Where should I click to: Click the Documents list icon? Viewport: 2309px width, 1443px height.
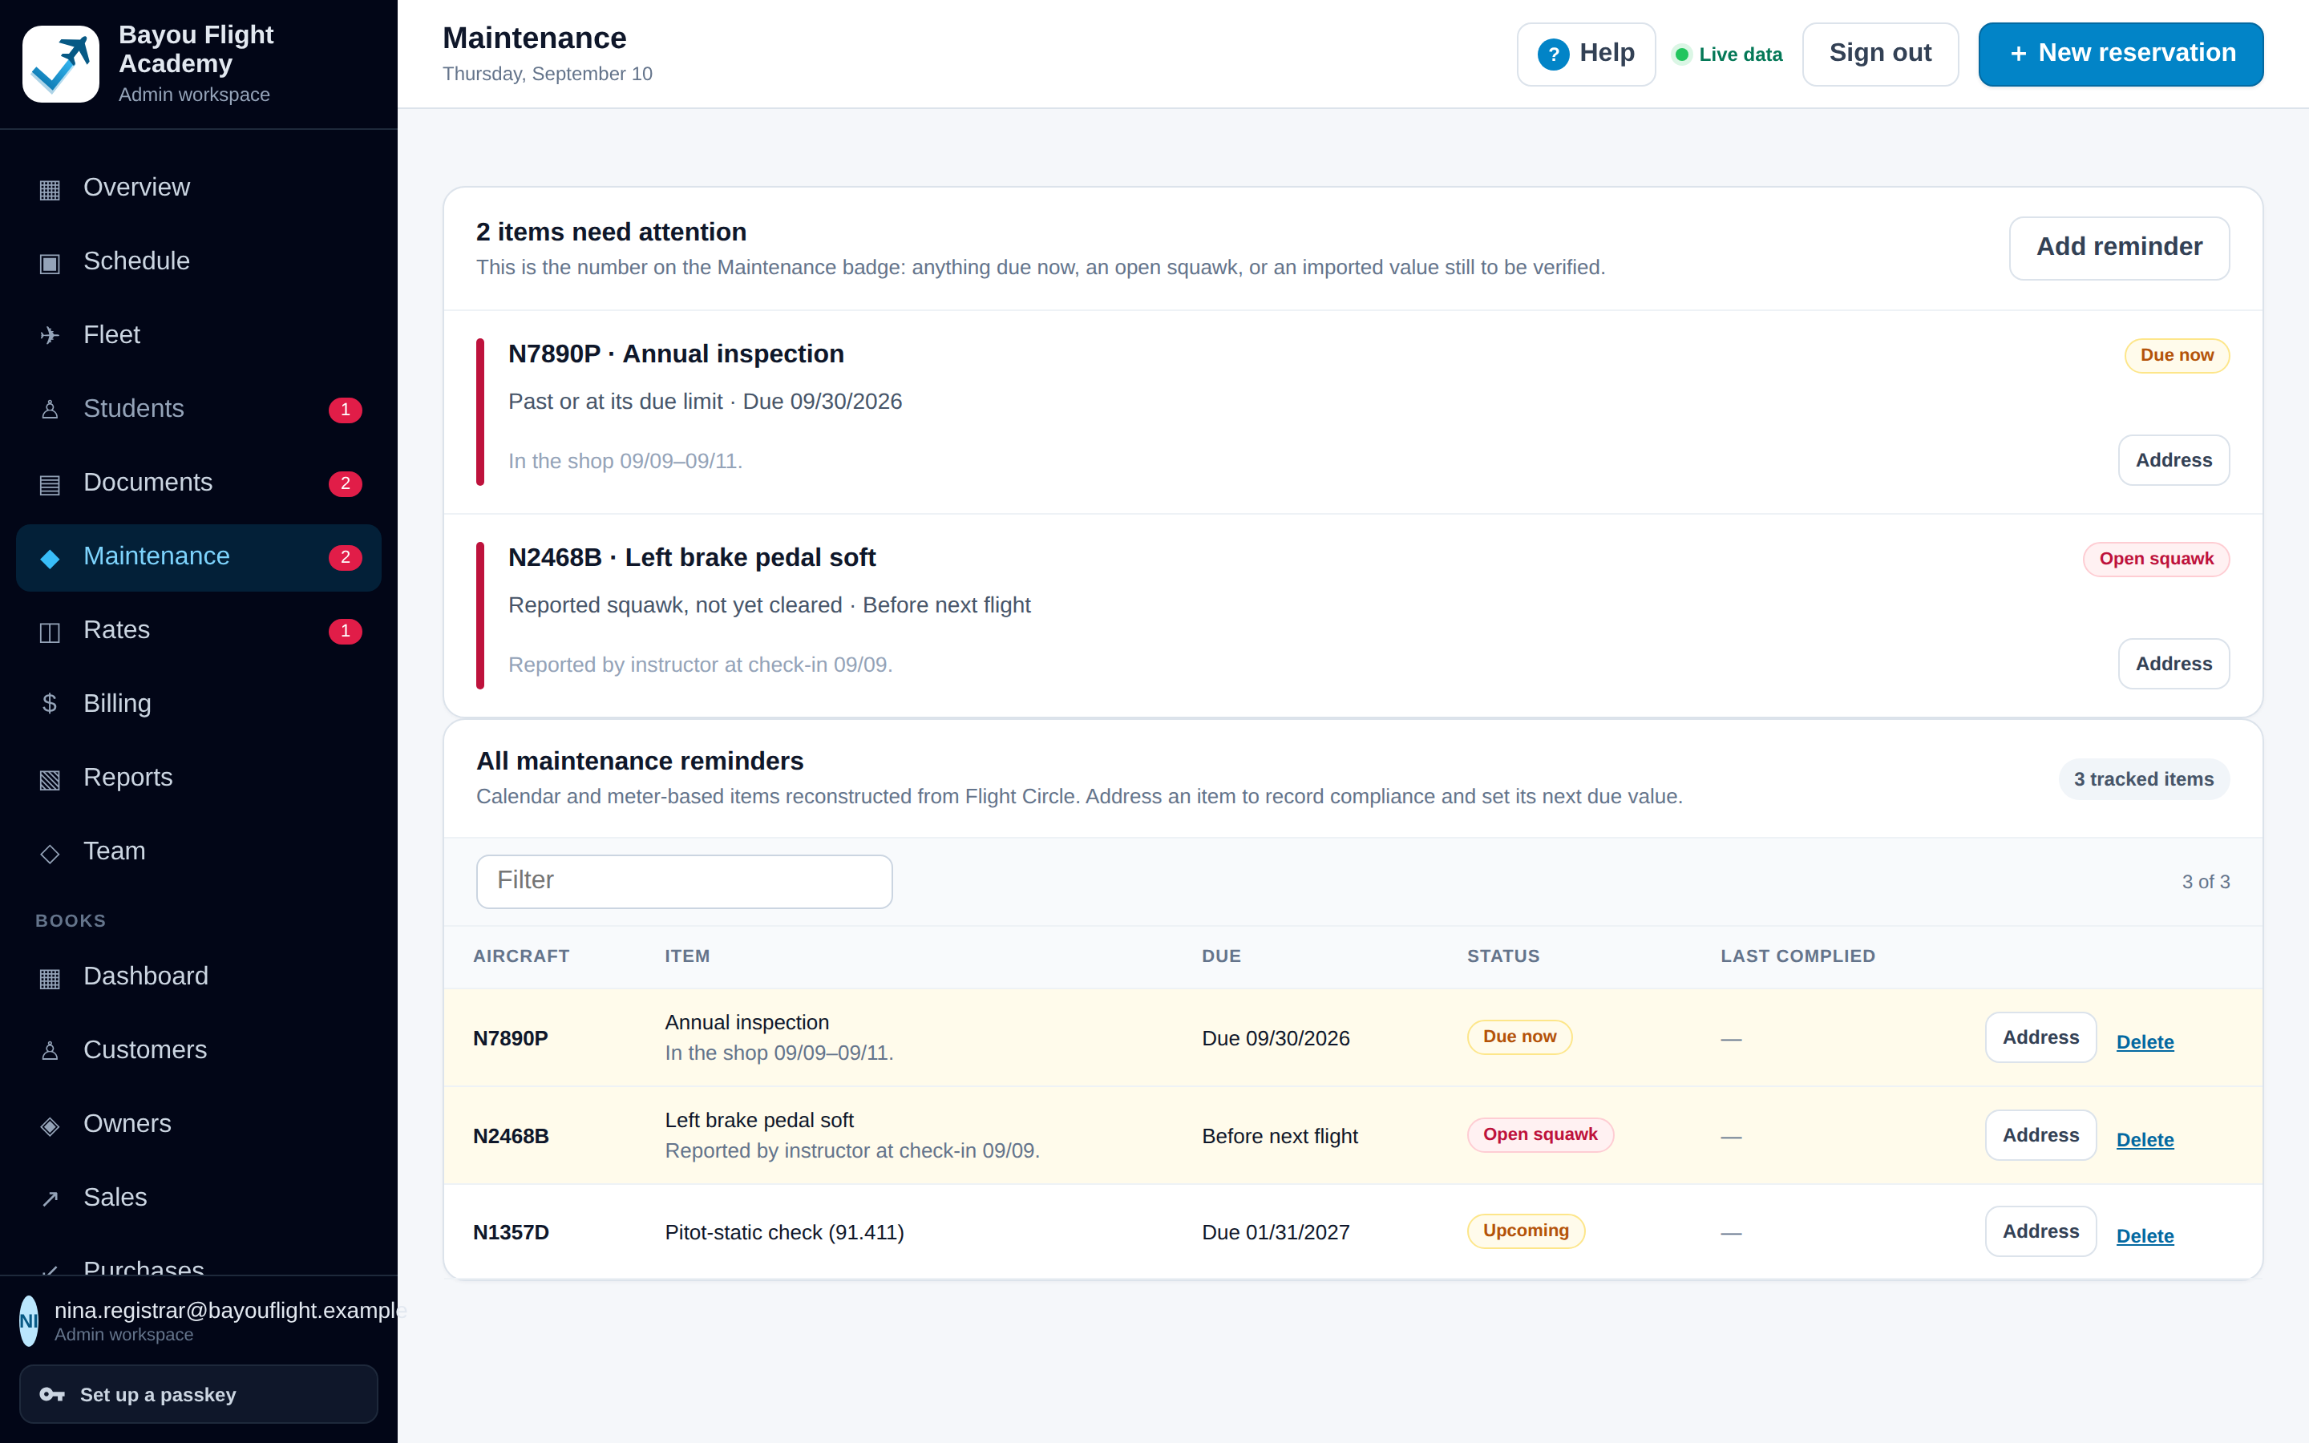click(x=50, y=484)
